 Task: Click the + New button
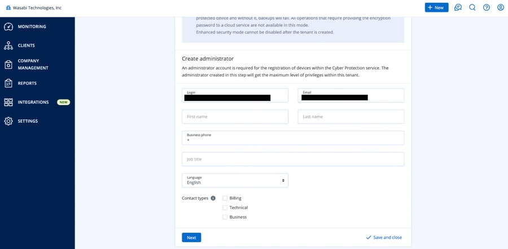pos(436,8)
